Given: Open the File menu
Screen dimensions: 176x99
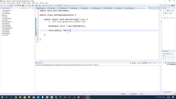Looking at the screenshot, I should [x=1, y=3].
